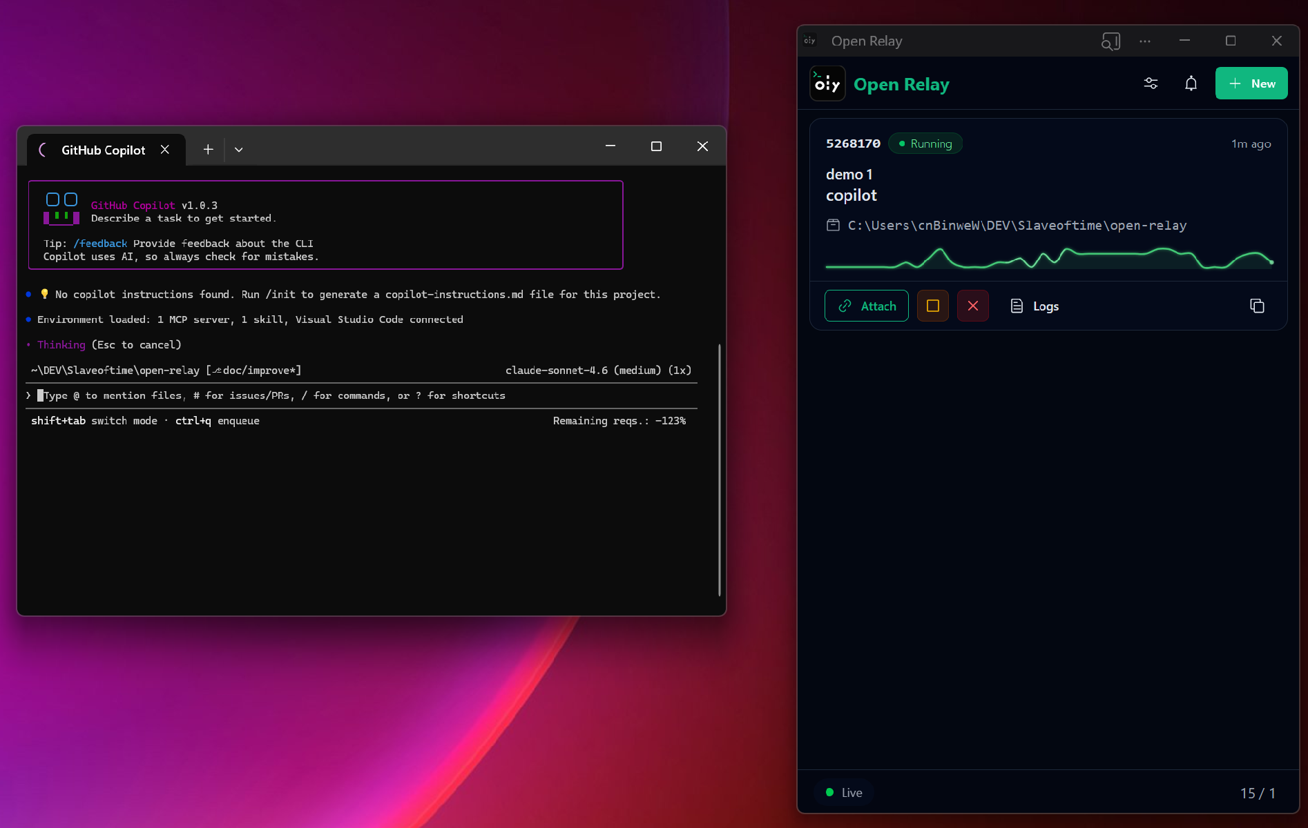The width and height of the screenshot is (1308, 828).
Task: Click the 'Remaining reqs.: -123%' text
Action: click(619, 421)
